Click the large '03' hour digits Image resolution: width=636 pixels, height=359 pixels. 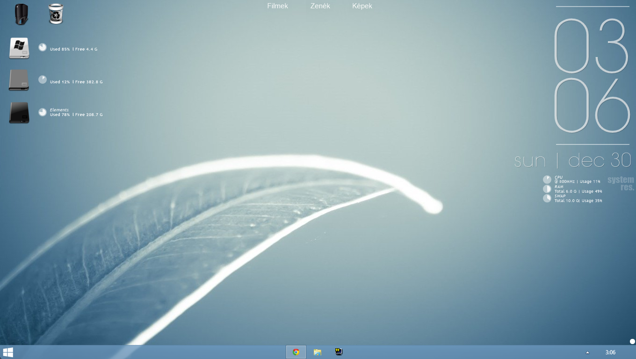coord(591,46)
